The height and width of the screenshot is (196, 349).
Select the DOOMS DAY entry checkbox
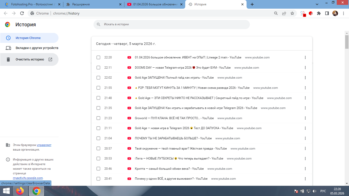[98, 68]
